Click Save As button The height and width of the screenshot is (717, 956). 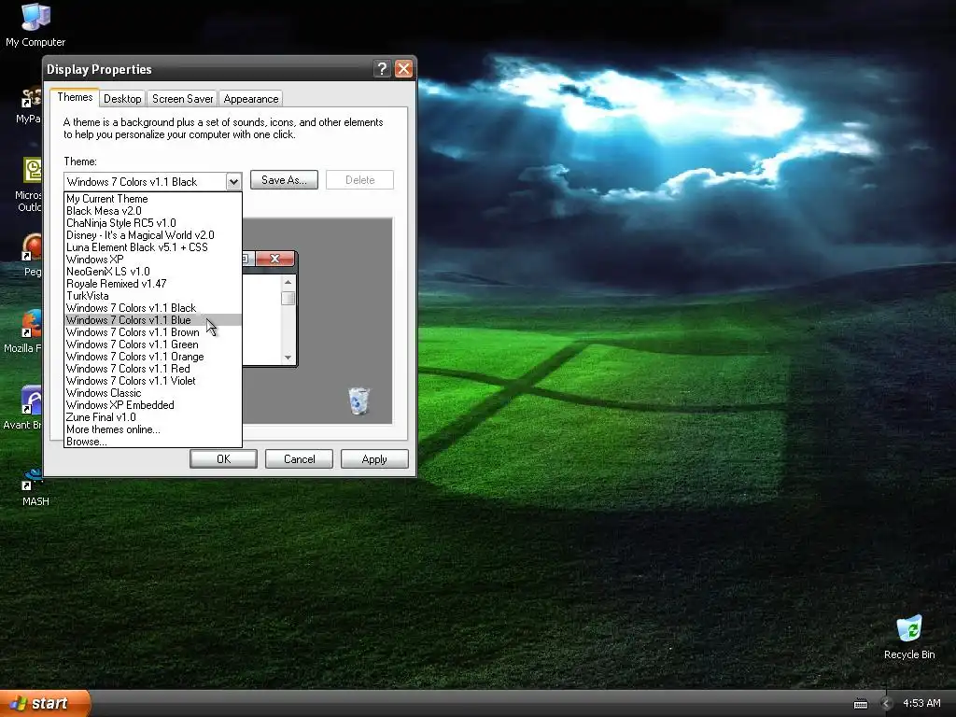284,180
